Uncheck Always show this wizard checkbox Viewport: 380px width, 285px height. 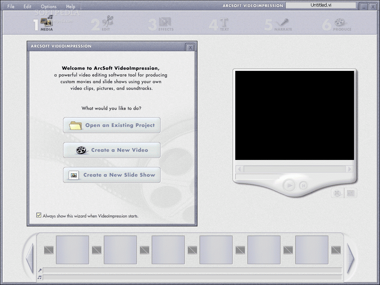(39, 215)
